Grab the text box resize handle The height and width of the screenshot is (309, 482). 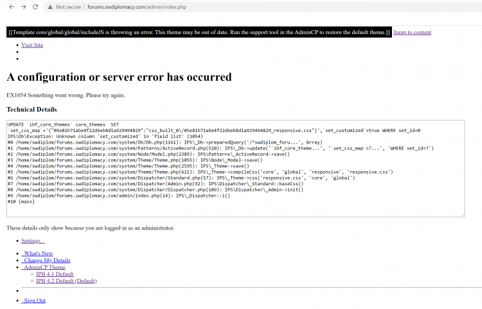pos(462,214)
